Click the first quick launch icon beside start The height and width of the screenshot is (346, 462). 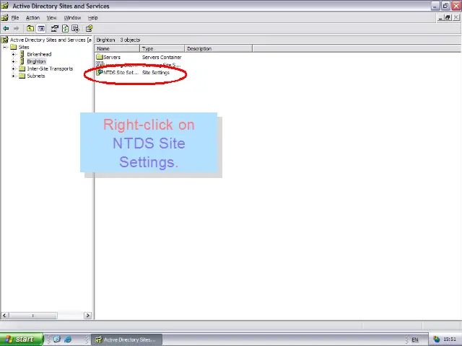pyautogui.click(x=57, y=340)
